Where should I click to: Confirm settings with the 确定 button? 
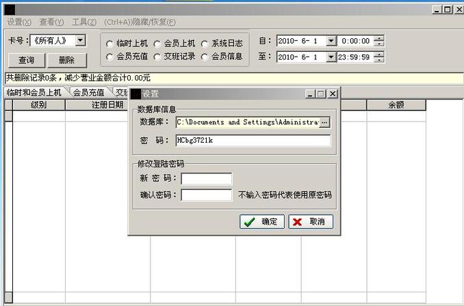point(262,221)
